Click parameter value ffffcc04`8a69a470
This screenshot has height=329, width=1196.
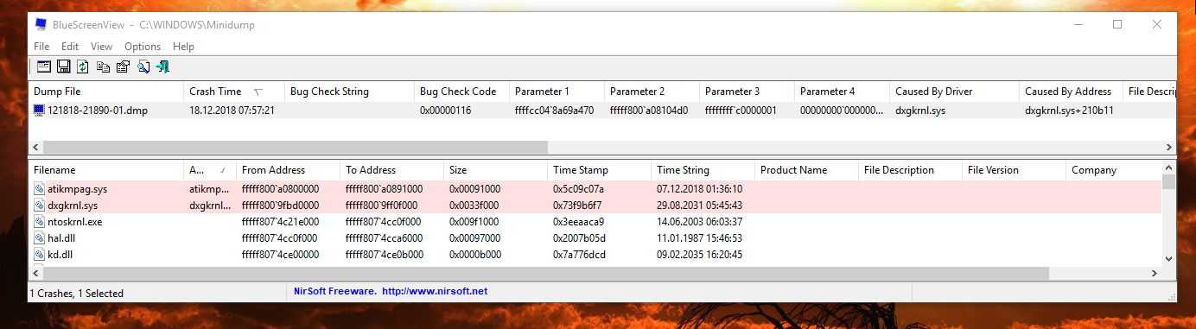click(554, 111)
